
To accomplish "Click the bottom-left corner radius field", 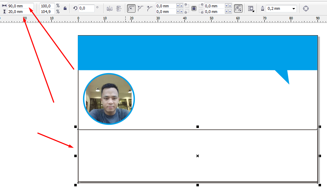I will (166, 12).
